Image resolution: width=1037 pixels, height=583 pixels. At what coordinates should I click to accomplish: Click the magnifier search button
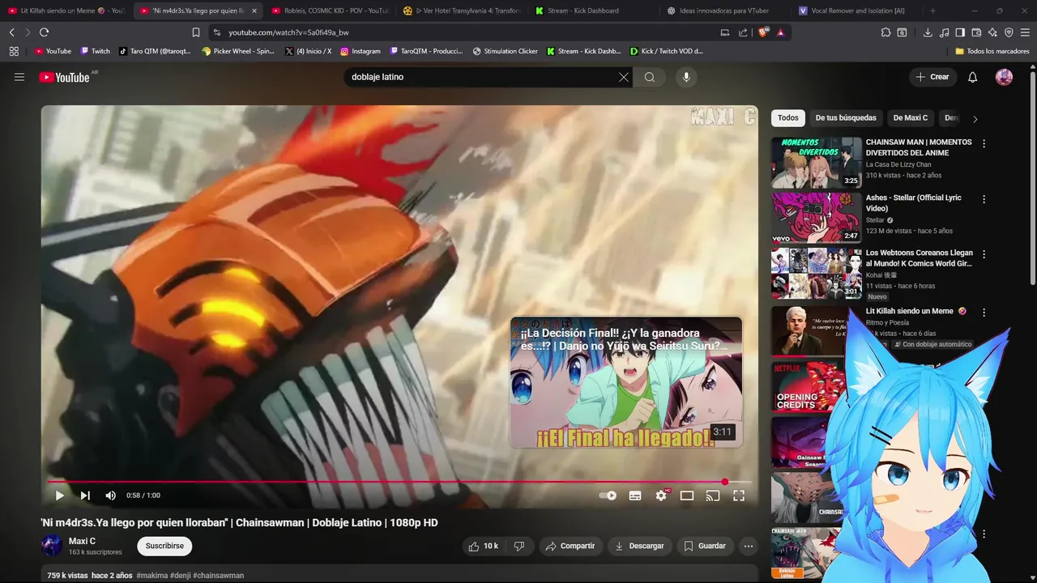(x=650, y=77)
